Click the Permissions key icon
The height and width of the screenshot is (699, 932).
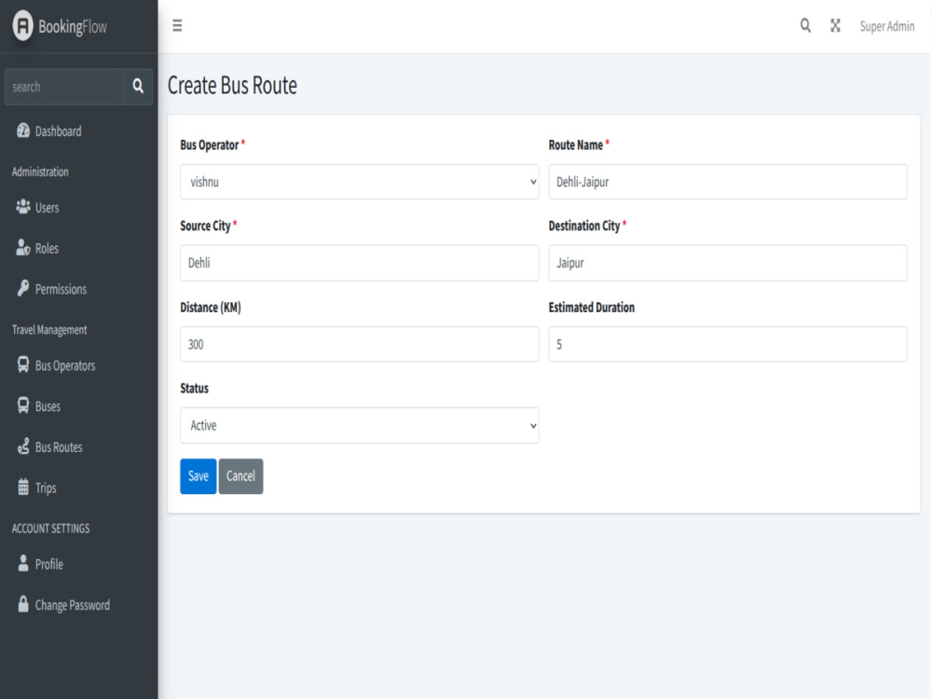coord(23,288)
